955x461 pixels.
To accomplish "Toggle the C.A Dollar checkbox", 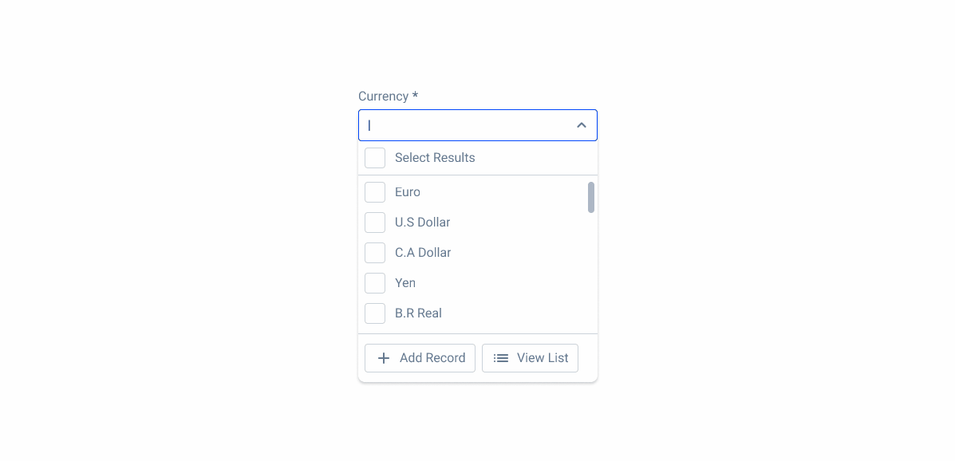I will pyautogui.click(x=375, y=253).
